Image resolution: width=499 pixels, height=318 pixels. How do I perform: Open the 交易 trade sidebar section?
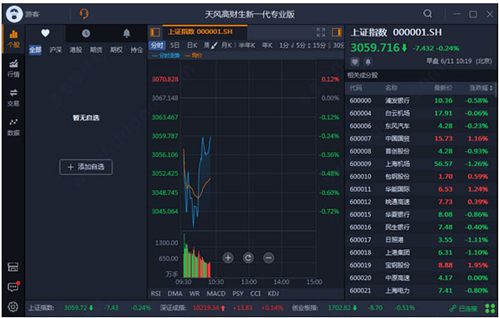point(13,97)
